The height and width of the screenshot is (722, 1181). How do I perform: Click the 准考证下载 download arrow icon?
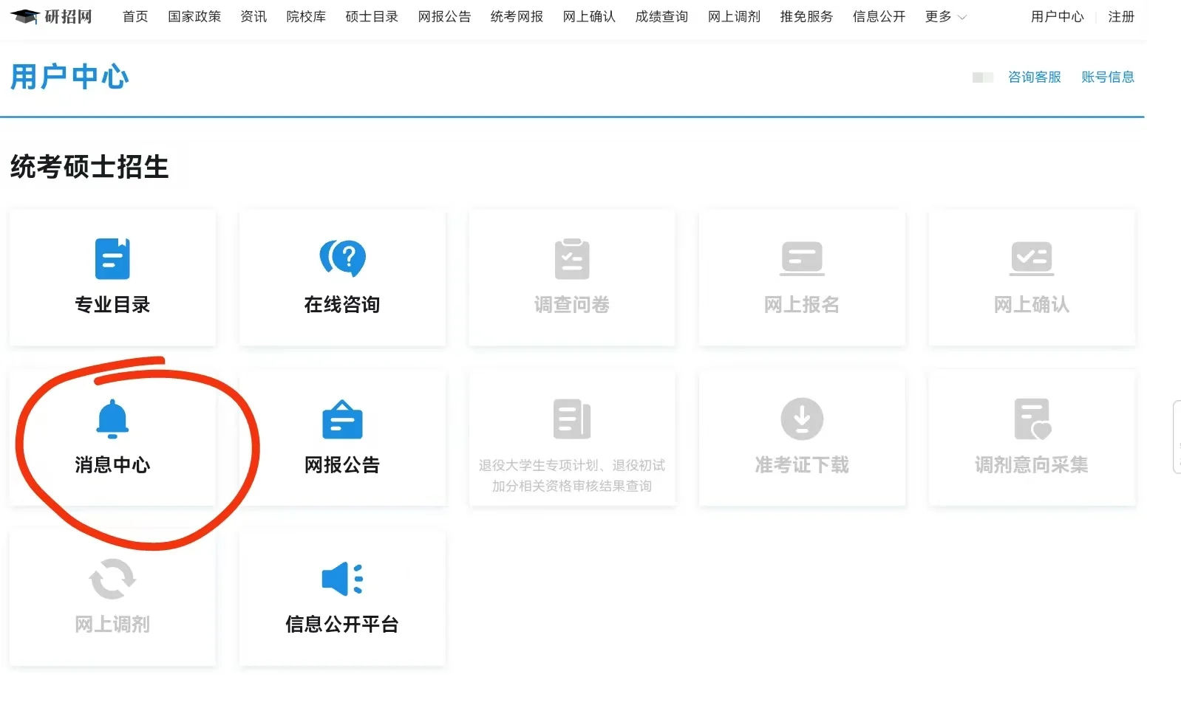point(802,419)
